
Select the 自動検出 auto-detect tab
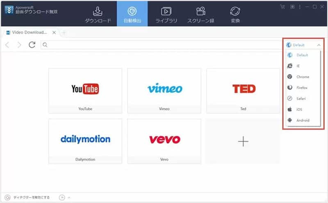tap(132, 14)
